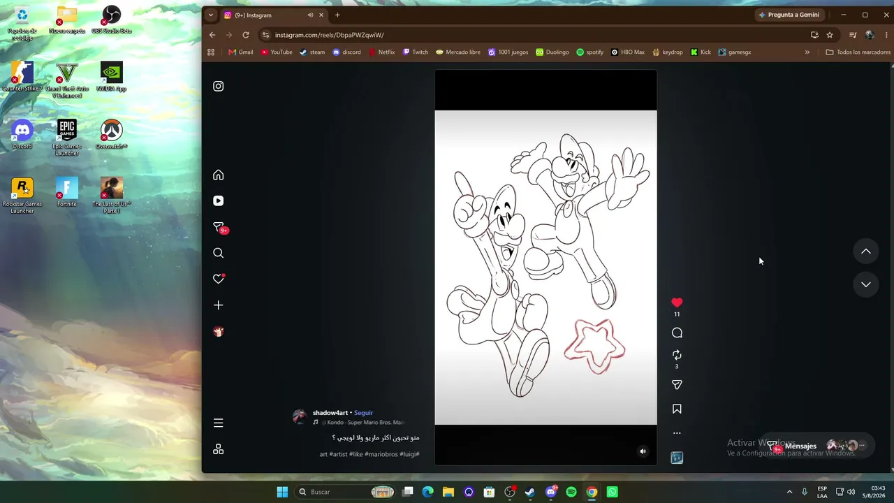The height and width of the screenshot is (503, 894).
Task: Bookmark this page with the star icon
Action: coord(830,35)
